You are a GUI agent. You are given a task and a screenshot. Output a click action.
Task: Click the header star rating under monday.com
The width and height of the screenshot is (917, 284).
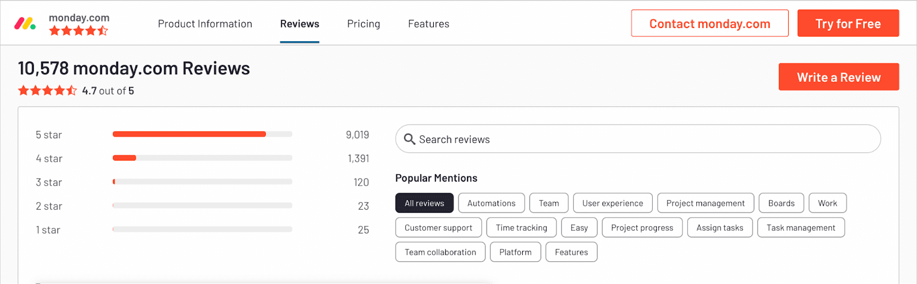pyautogui.click(x=79, y=31)
